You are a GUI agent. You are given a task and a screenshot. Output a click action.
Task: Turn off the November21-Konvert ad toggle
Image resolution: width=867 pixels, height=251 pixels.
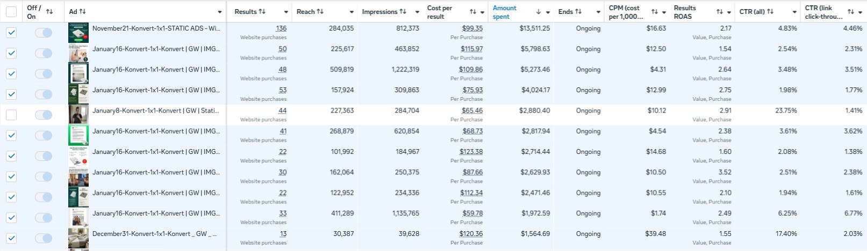point(44,33)
